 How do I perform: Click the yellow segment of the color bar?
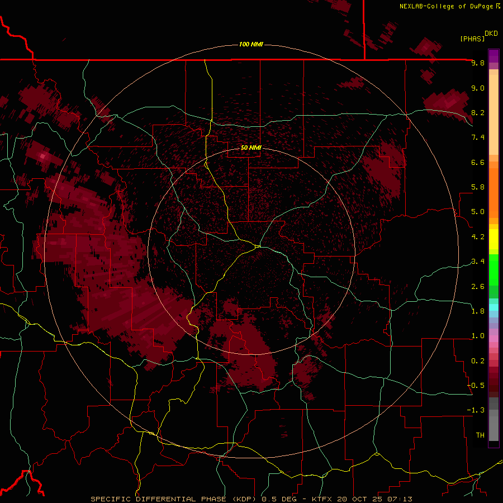click(493, 239)
